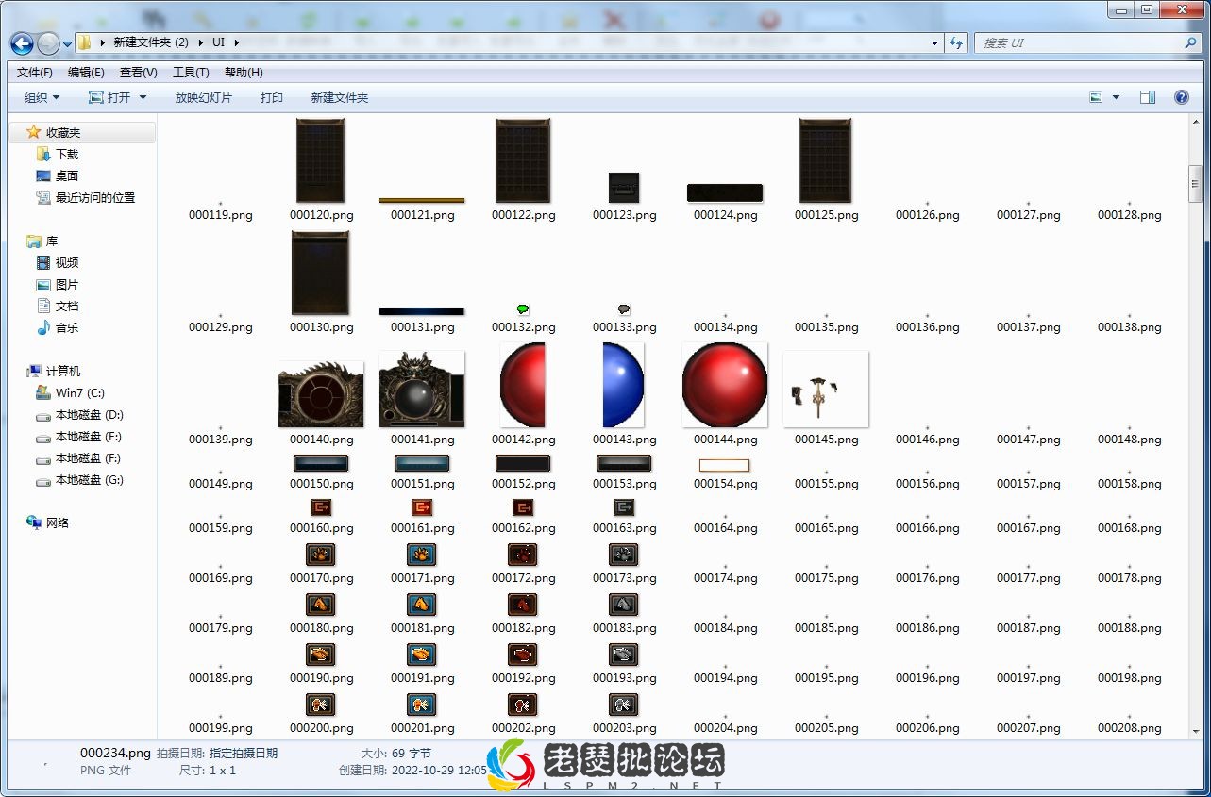
Task: Open the address bar history dropdown
Action: (934, 43)
